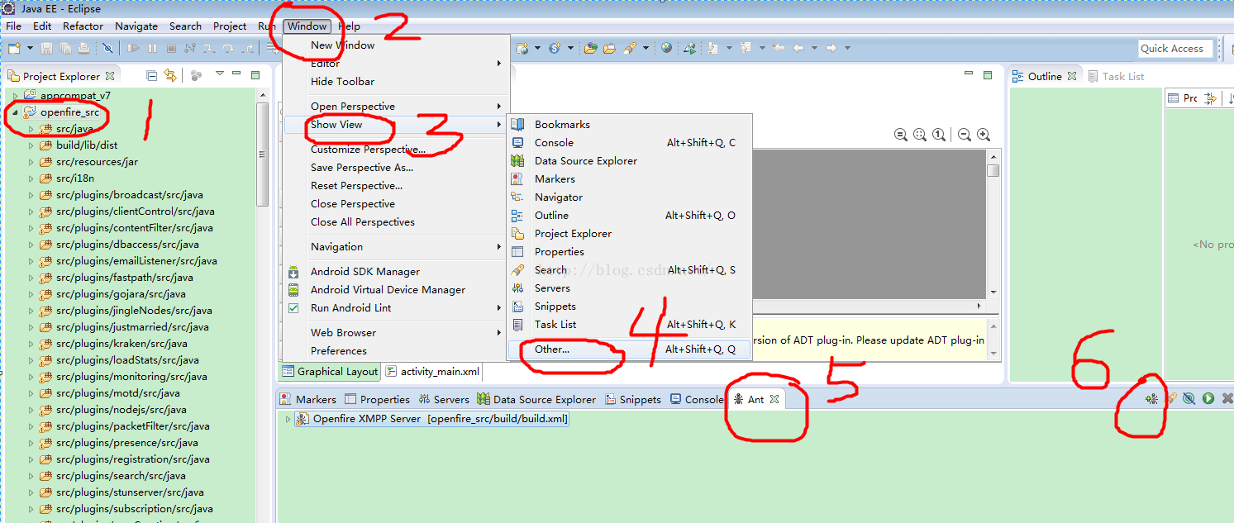Maximize the Project Explorer panel
The height and width of the screenshot is (523, 1234).
pyautogui.click(x=255, y=75)
